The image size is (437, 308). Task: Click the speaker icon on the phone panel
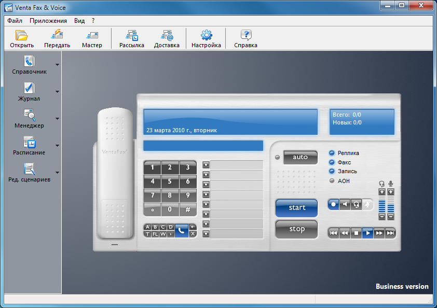pyautogui.click(x=345, y=204)
